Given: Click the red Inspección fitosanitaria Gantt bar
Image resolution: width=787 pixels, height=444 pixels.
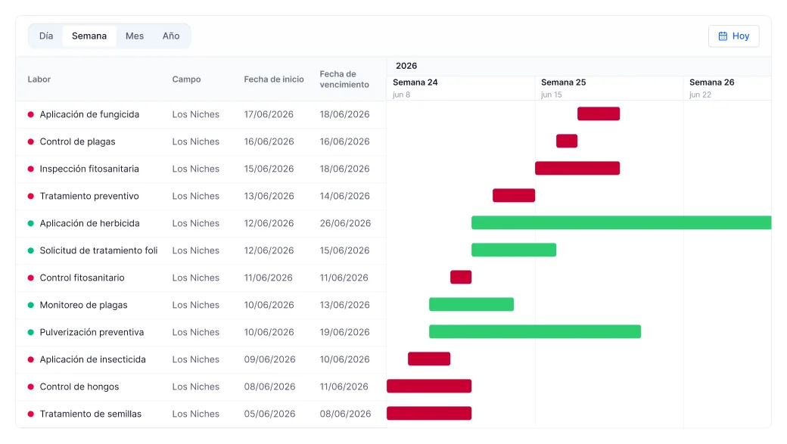Looking at the screenshot, I should 577,168.
